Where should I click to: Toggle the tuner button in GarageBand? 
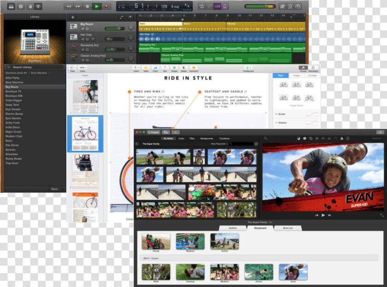tap(209, 6)
